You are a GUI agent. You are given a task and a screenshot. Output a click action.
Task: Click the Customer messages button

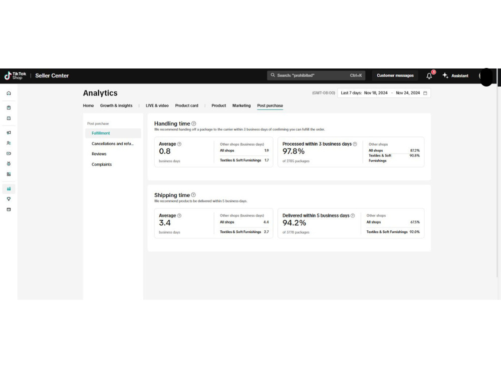point(395,75)
